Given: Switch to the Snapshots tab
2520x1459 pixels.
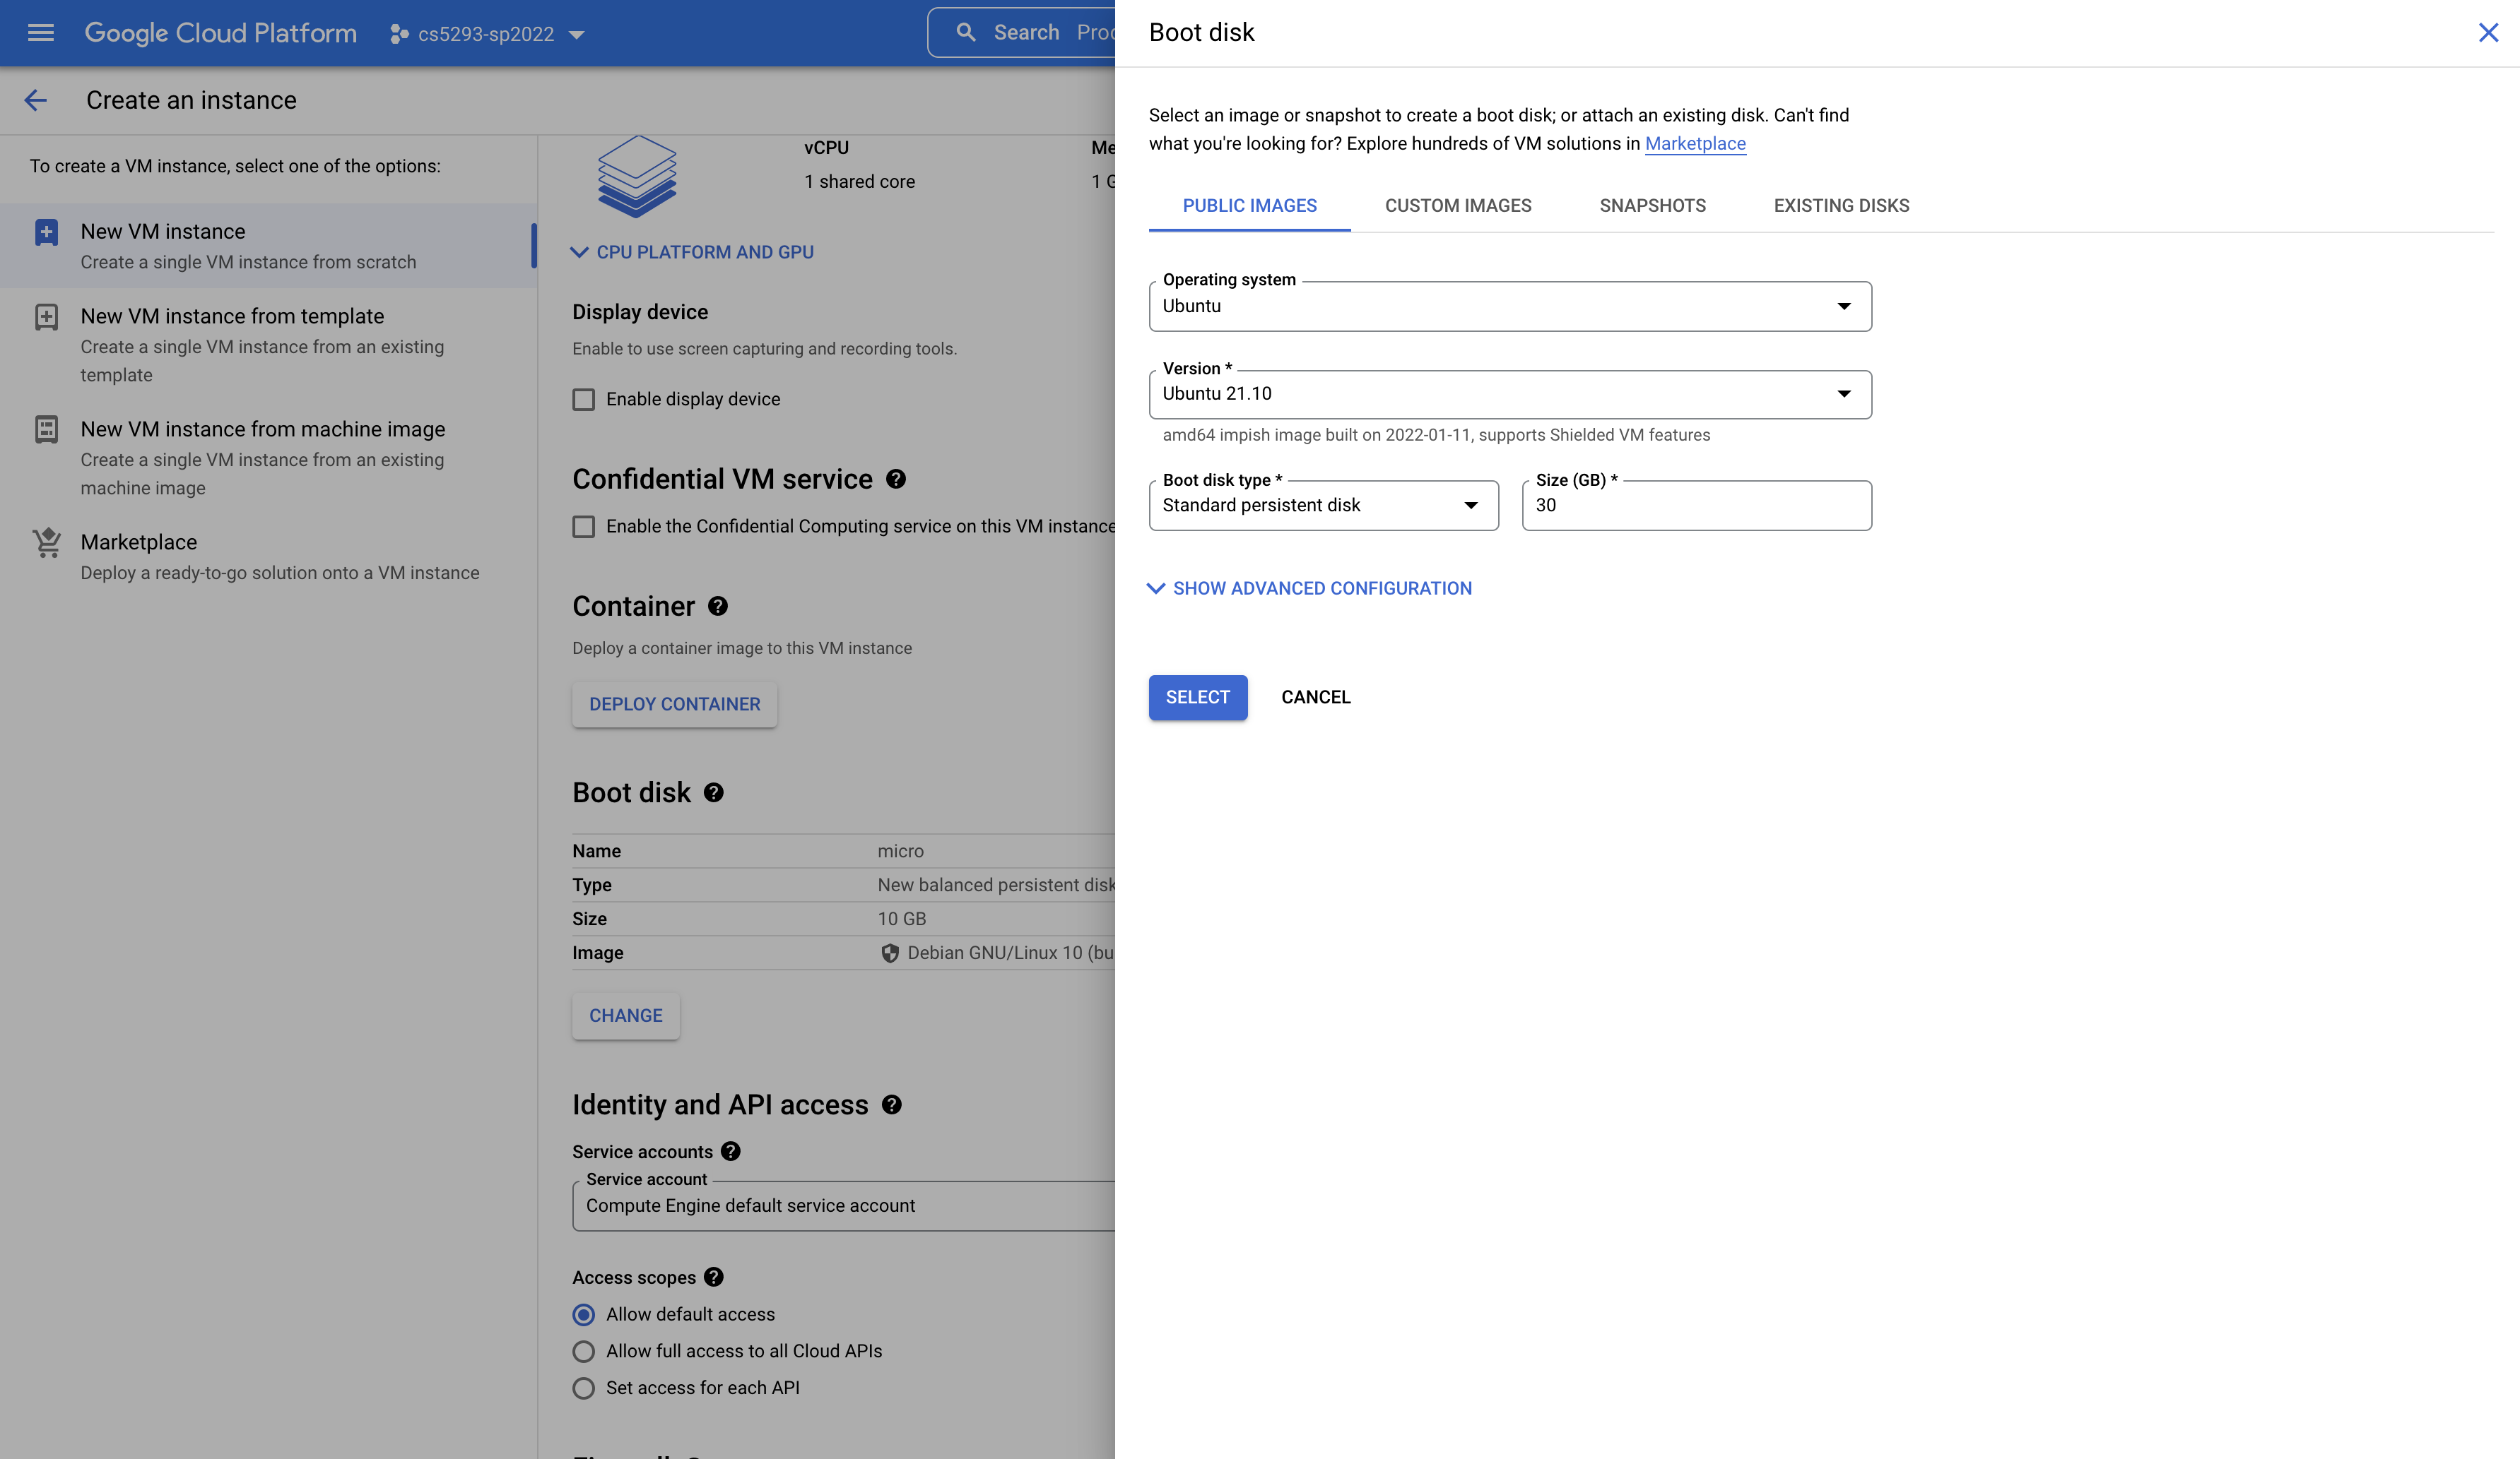Looking at the screenshot, I should pos(1652,206).
